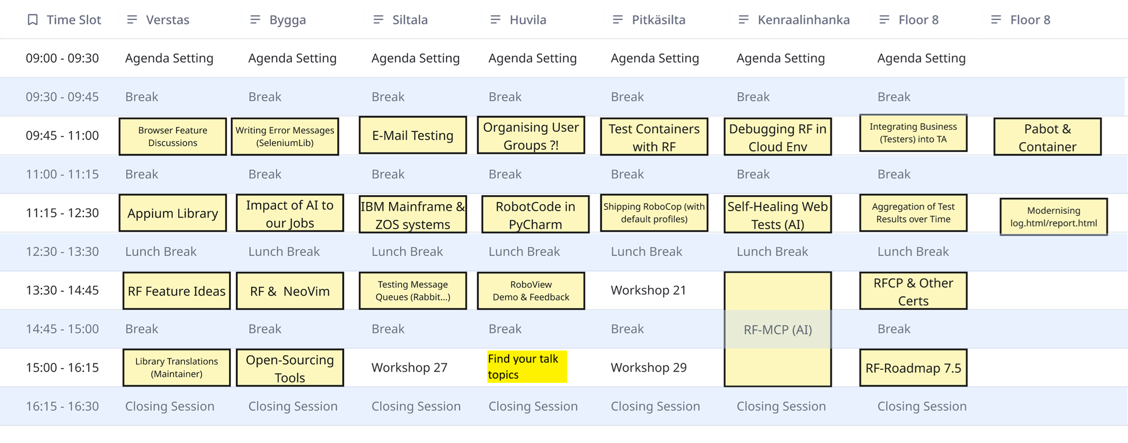Select the Kenraalinhanka column header label

(x=803, y=20)
